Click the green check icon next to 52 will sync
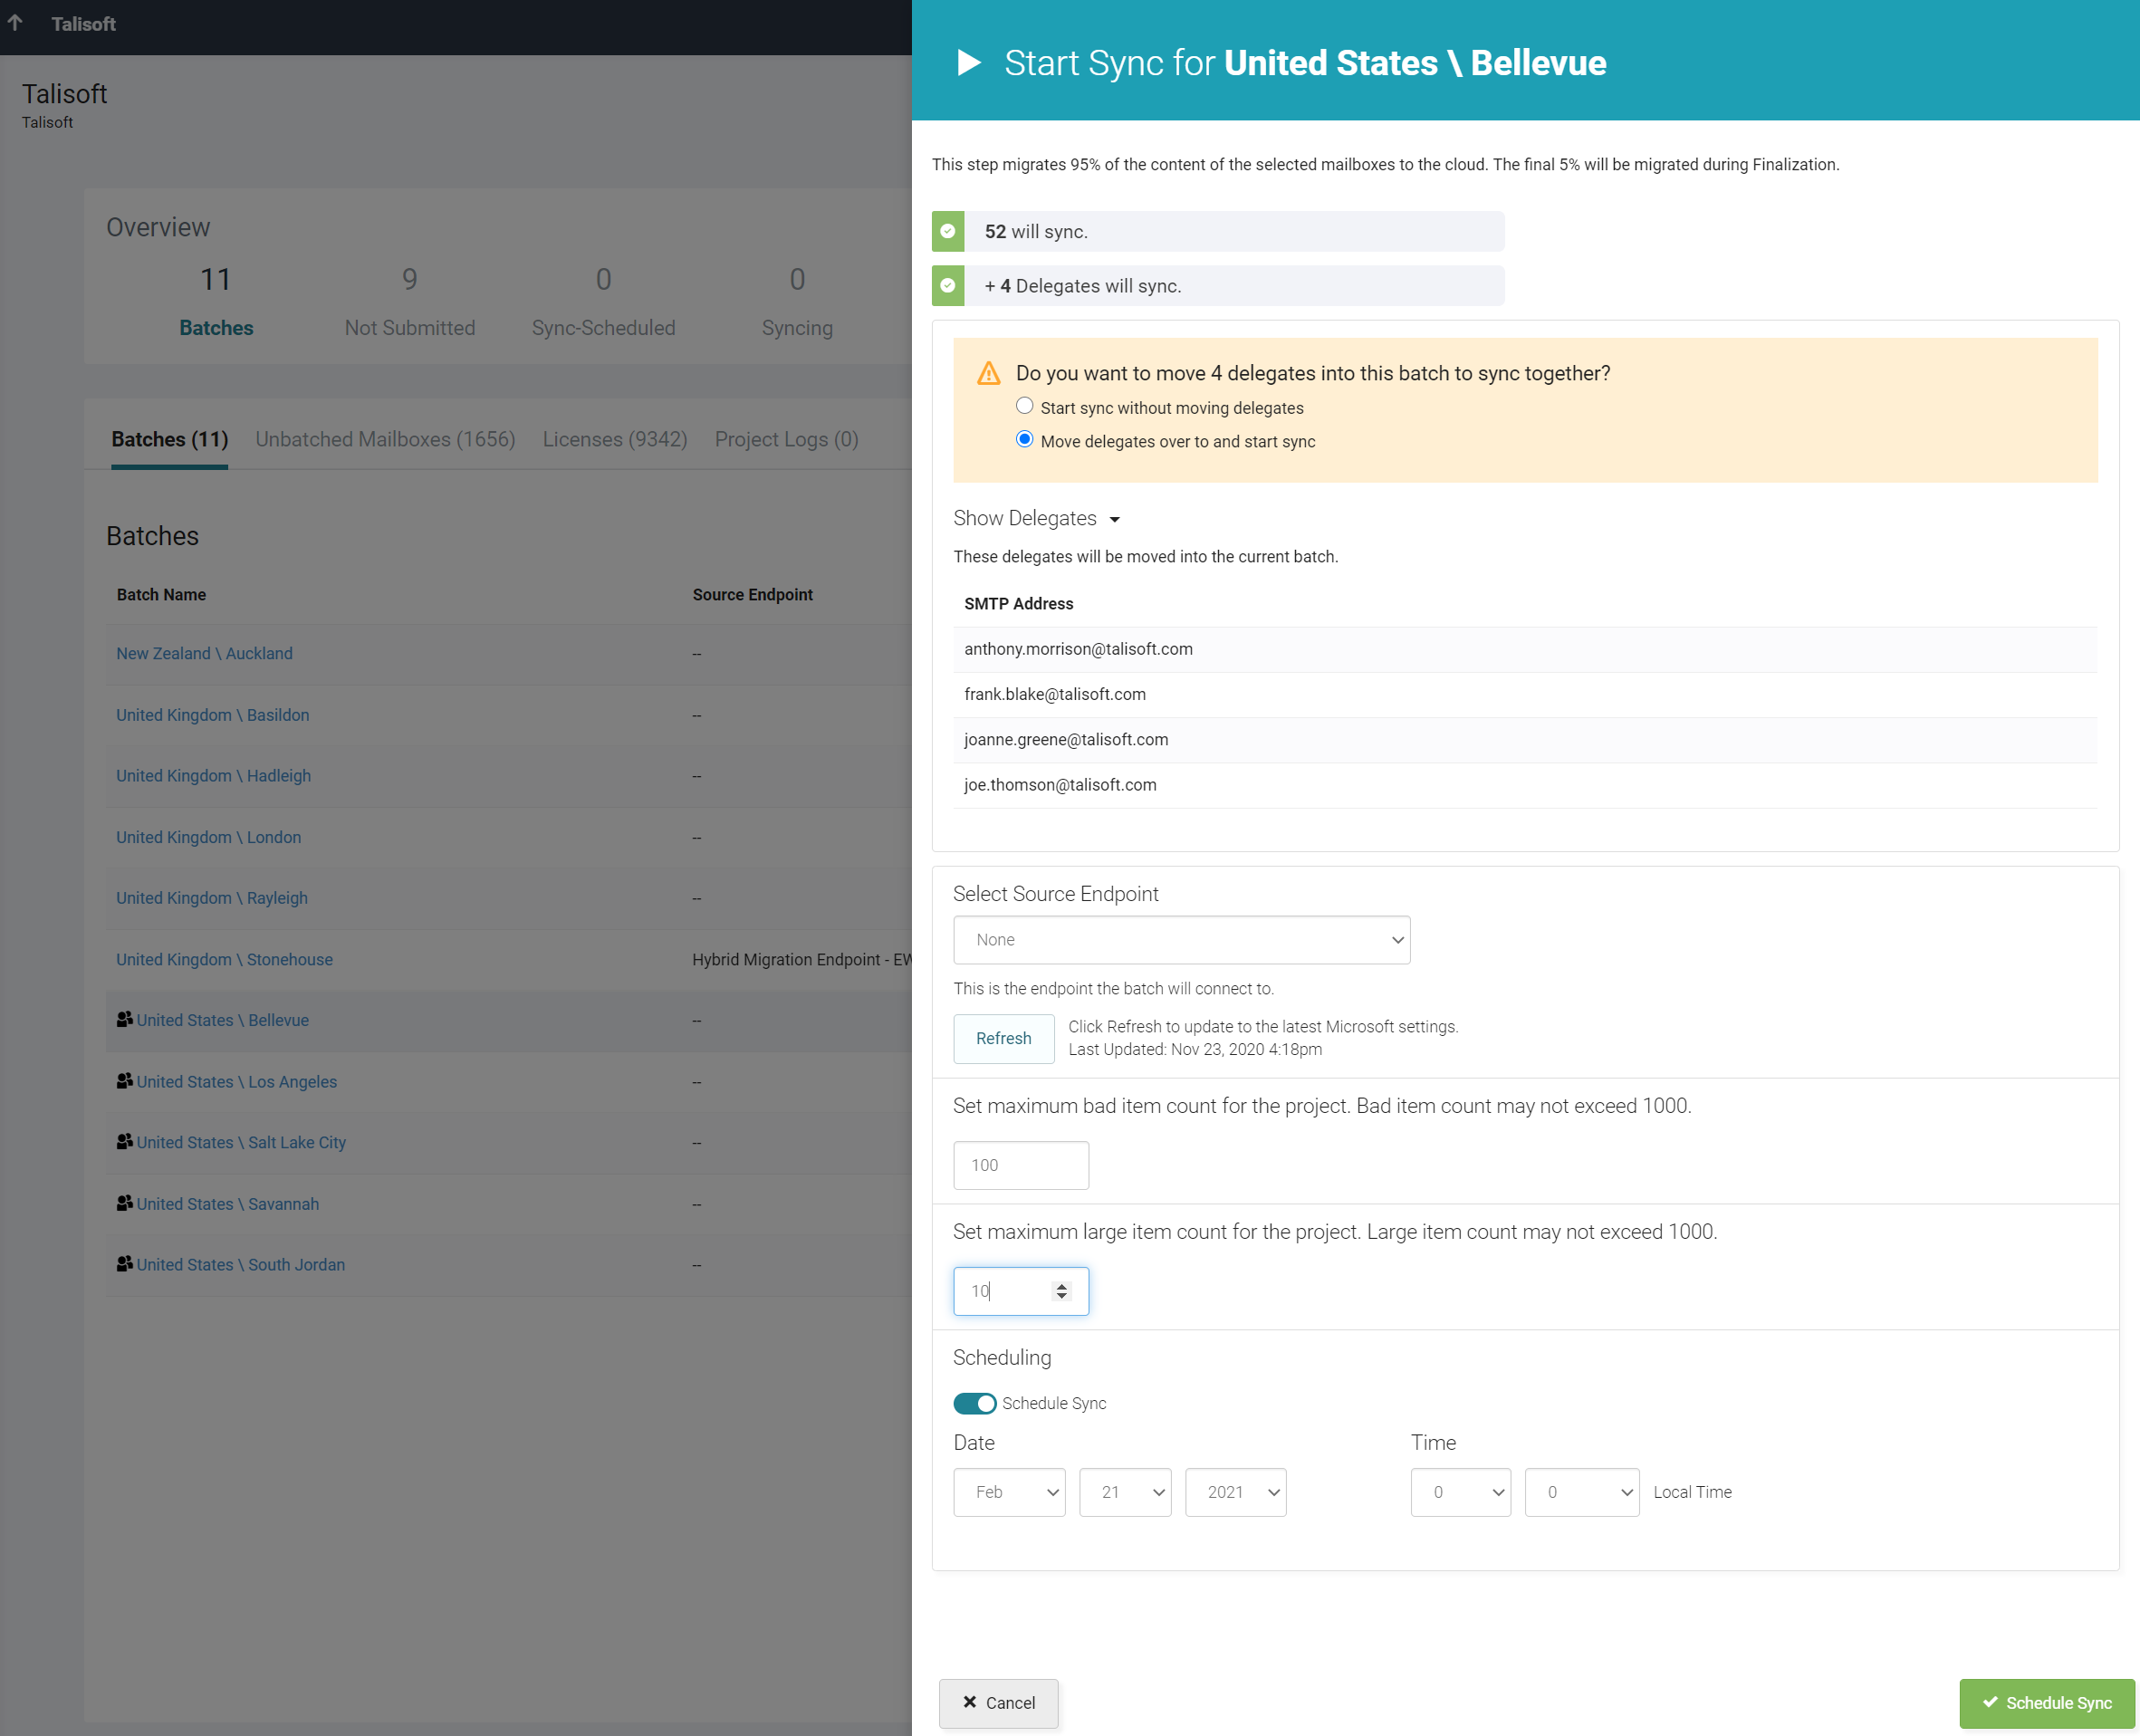 point(948,231)
